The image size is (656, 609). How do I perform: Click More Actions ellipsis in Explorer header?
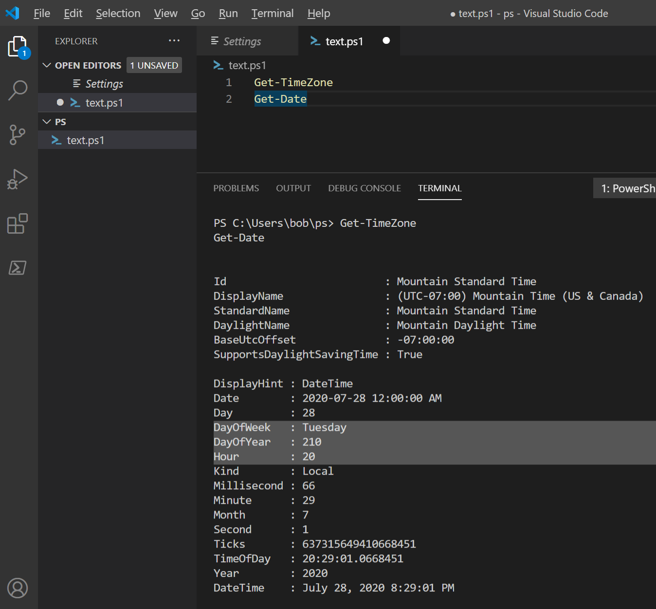click(174, 40)
